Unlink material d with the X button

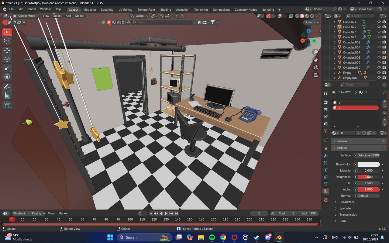[374, 133]
